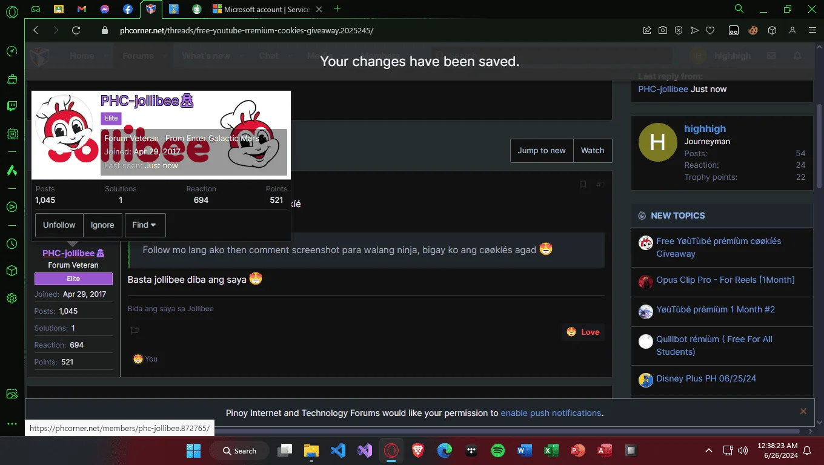Click highhigh's H avatar

pos(657,142)
